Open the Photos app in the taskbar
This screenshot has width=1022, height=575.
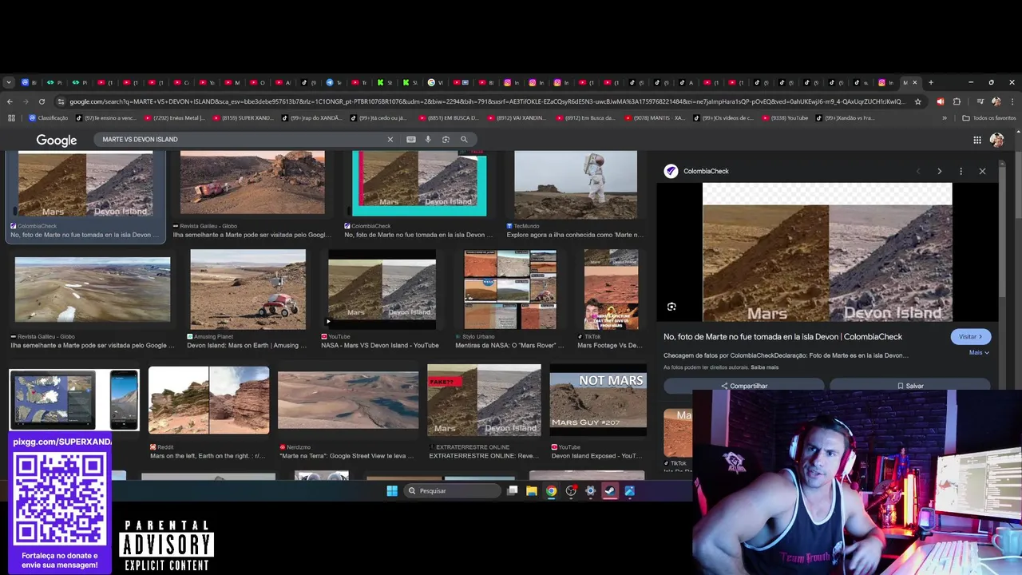[x=630, y=490]
